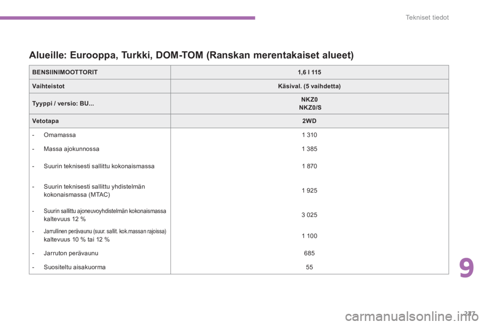Select the heading 'Alueille: Eurooppa, Turkki, DOM-TOM'
This screenshot has width=487, height=325.
coord(116,55)
